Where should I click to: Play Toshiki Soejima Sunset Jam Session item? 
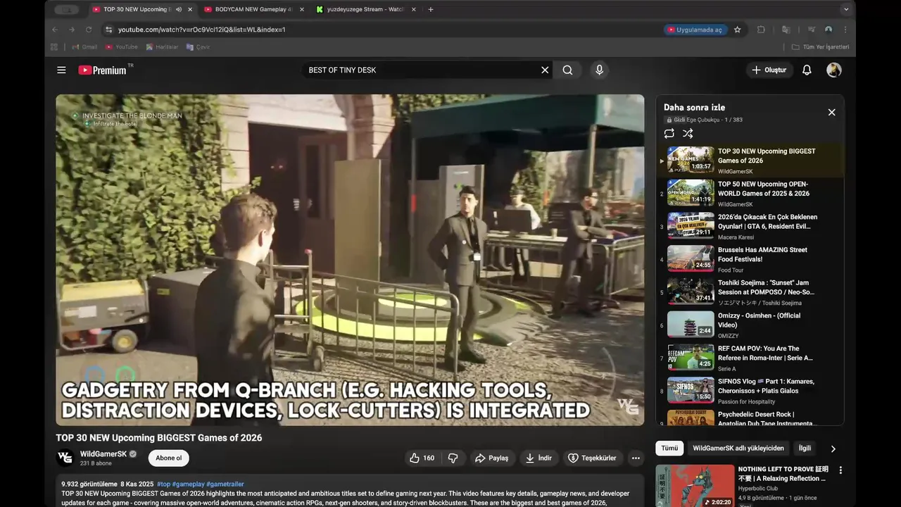tap(750, 292)
